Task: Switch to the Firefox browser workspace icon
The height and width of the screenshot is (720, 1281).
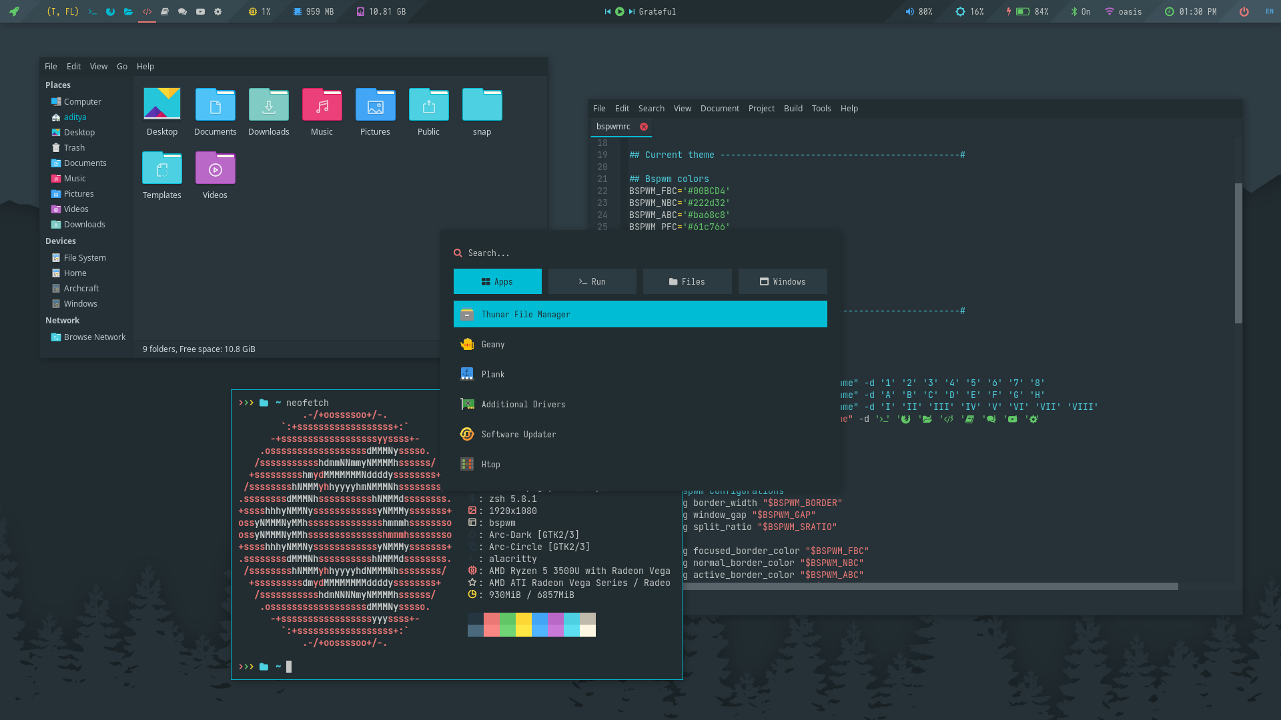Action: (111, 11)
